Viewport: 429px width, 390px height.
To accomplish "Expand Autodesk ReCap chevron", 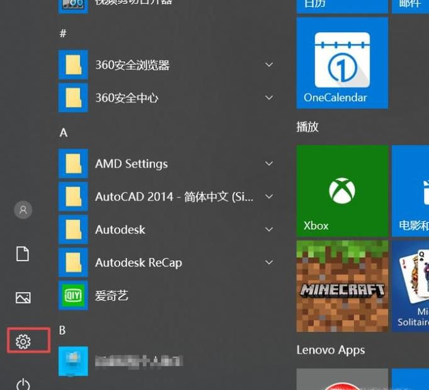I will point(269,262).
